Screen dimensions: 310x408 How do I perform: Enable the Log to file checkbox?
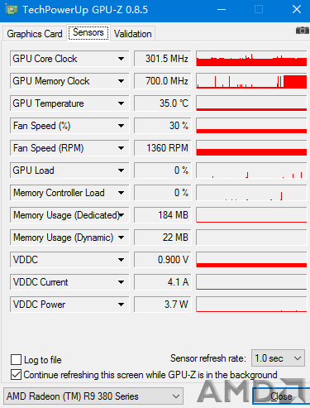pos(16,360)
